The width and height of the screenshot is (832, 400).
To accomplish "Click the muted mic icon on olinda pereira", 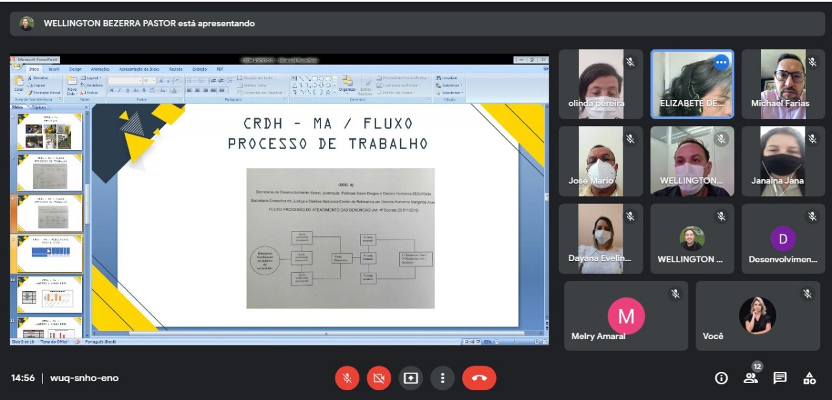I will tap(630, 62).
